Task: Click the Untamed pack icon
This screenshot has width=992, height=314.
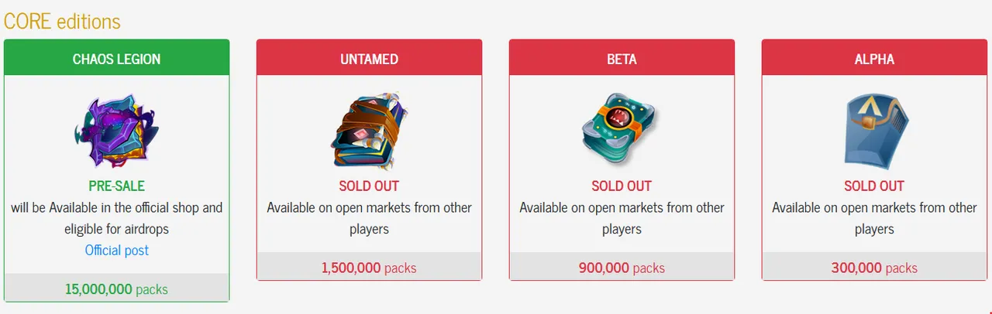Action: pyautogui.click(x=369, y=131)
